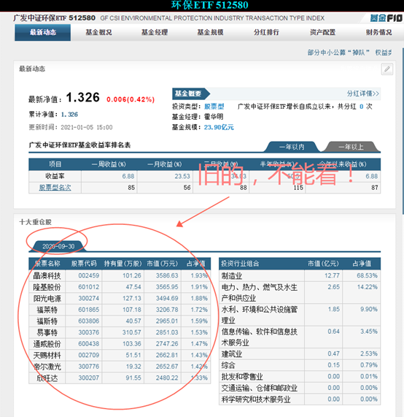Click the 部分中小公募“掉队” news headline
The image size is (404, 417).
click(x=338, y=53)
